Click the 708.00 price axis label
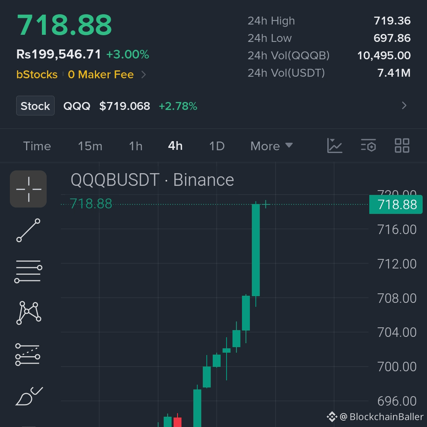 pyautogui.click(x=397, y=298)
